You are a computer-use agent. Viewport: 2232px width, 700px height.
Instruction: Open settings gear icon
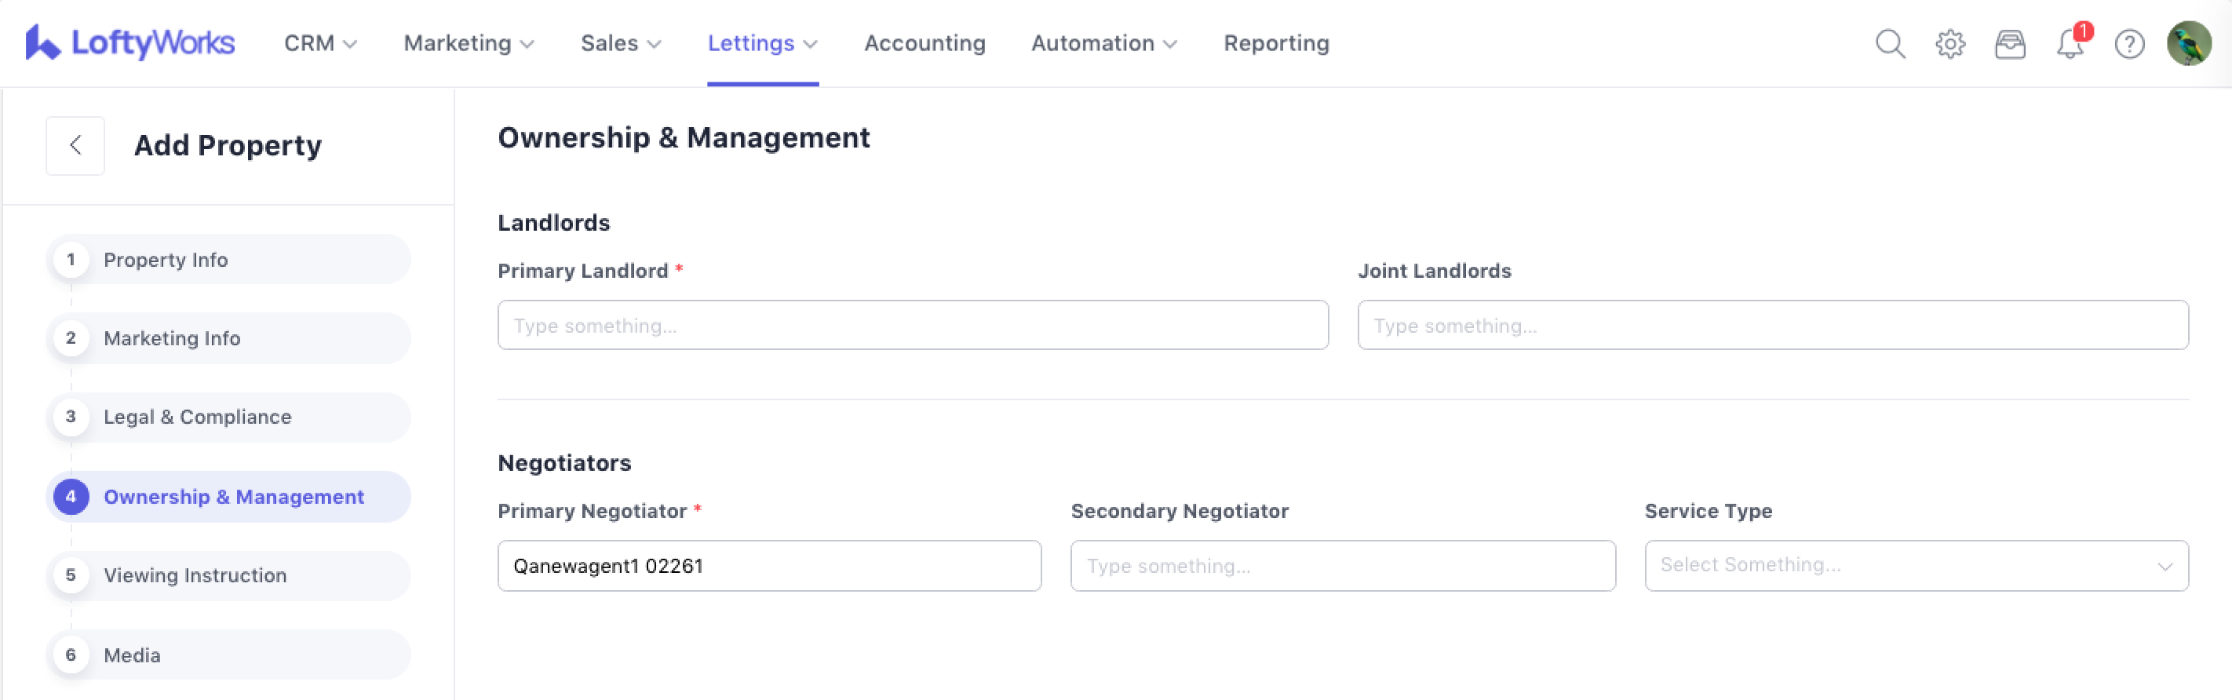[1949, 43]
